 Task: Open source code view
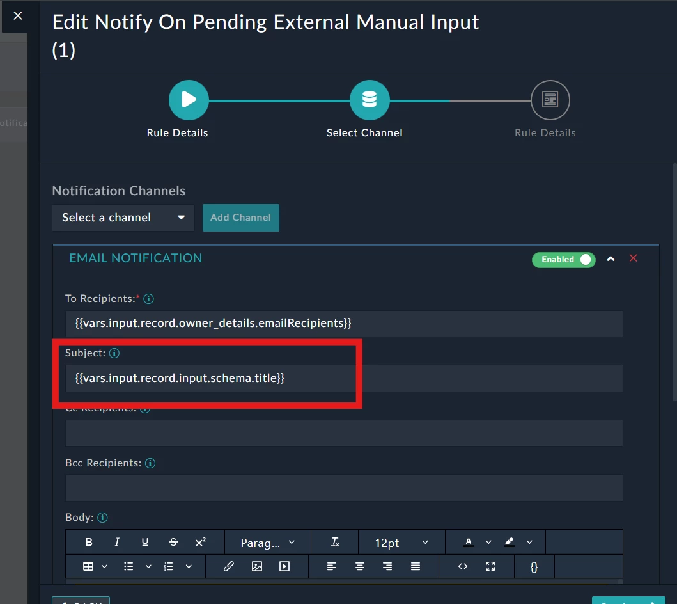coord(463,566)
